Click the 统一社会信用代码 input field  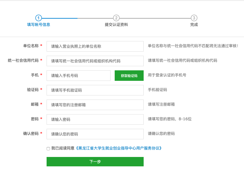pos(95,61)
